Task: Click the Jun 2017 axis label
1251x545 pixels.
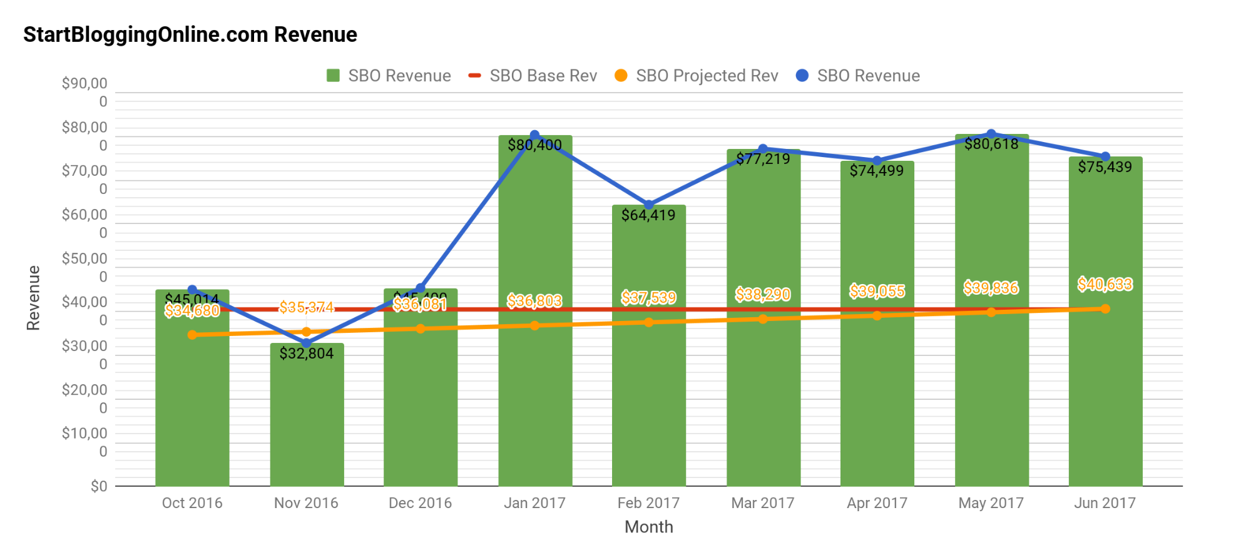Action: coord(1105,503)
